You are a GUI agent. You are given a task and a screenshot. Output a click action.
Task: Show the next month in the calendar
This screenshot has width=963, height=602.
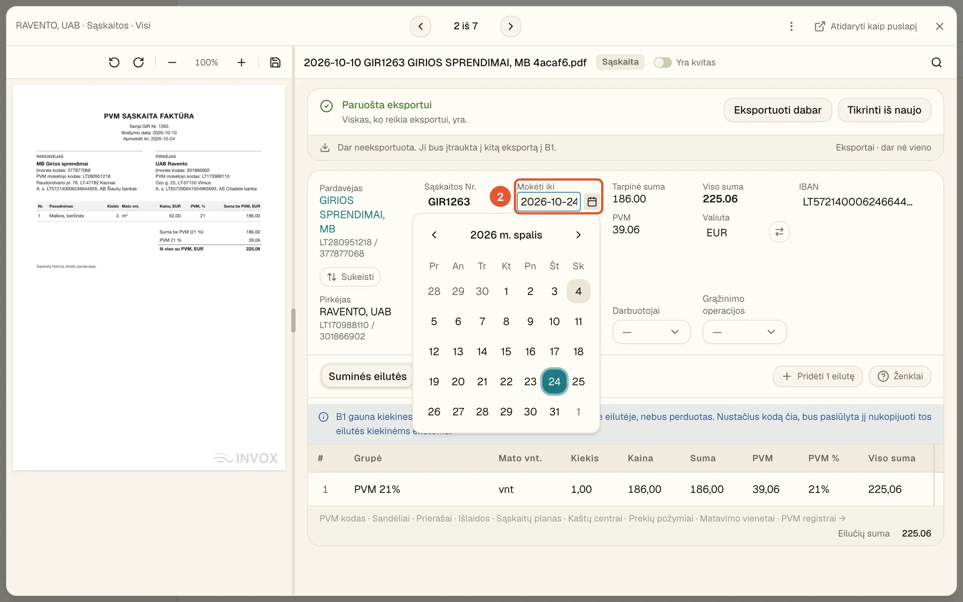tap(578, 235)
